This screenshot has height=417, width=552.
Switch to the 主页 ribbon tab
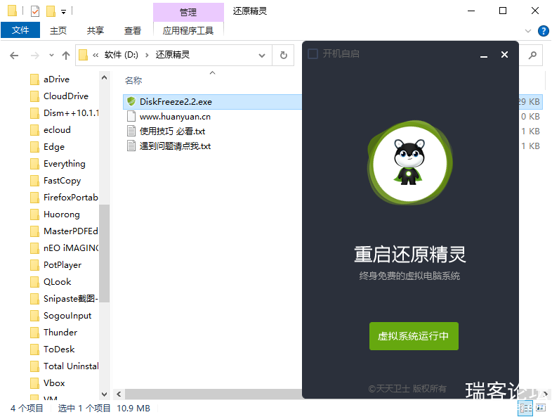[58, 31]
